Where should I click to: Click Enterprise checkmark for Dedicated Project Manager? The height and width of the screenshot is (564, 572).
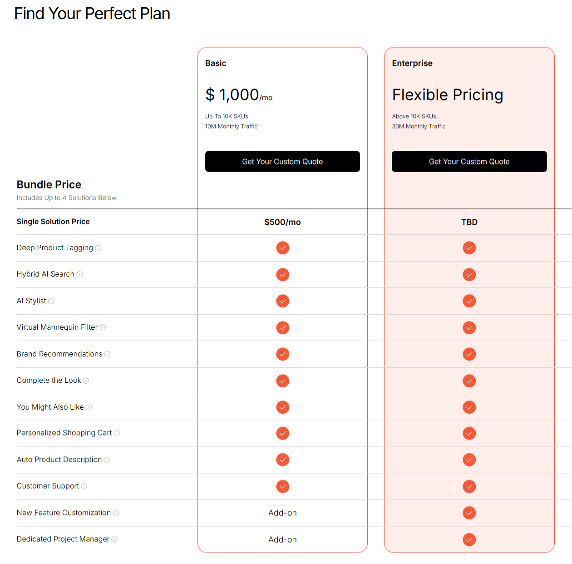[469, 539]
